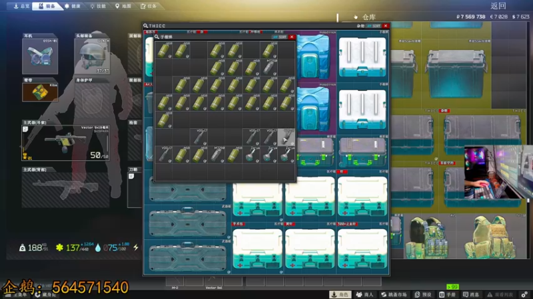Select the Zarya grenade next to the M18
The height and width of the screenshot is (299, 533).
tap(251, 155)
